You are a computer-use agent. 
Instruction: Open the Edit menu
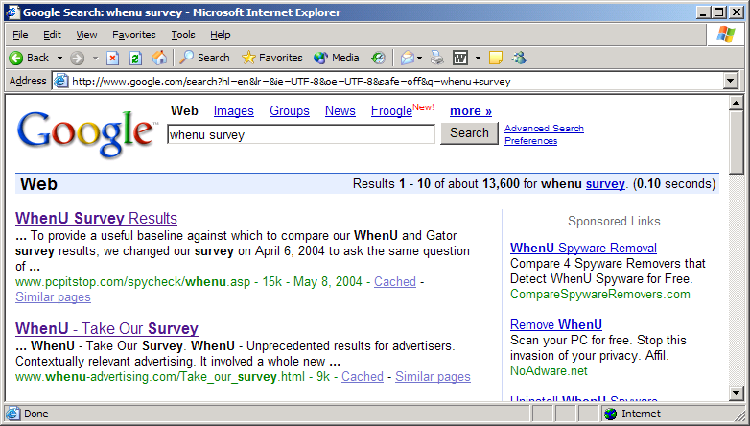(52, 35)
